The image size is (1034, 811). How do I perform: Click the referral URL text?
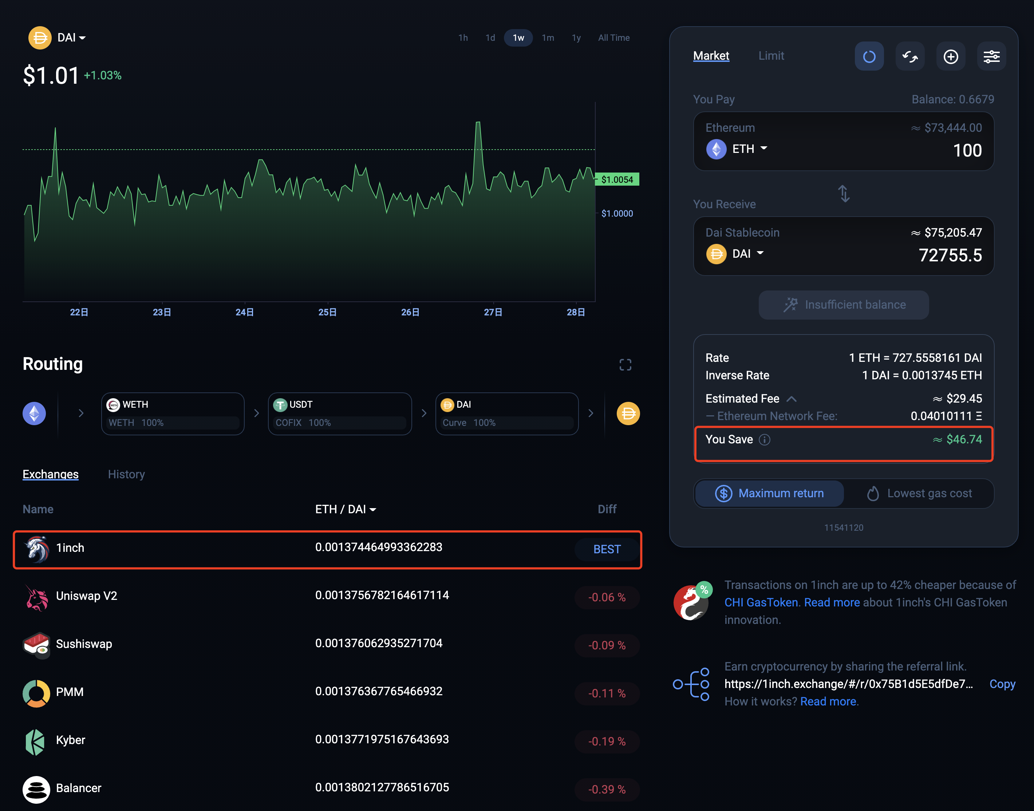click(x=848, y=684)
